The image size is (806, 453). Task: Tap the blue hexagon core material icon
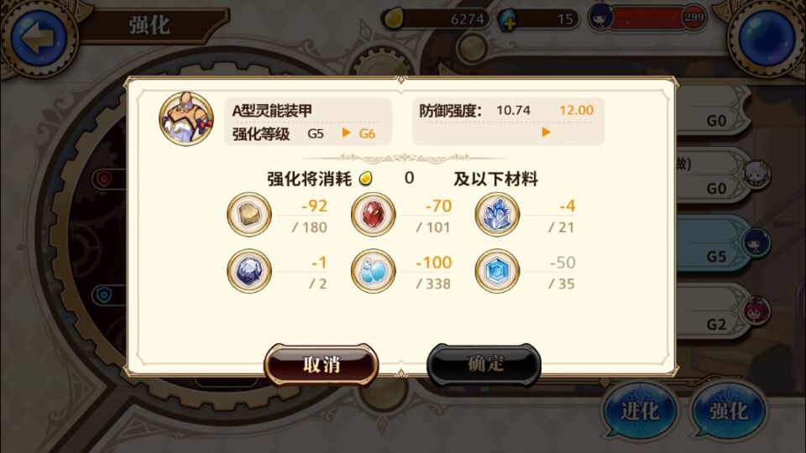497,271
